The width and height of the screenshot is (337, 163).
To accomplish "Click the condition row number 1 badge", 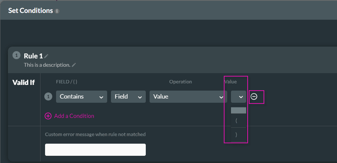I will [x=48, y=97].
